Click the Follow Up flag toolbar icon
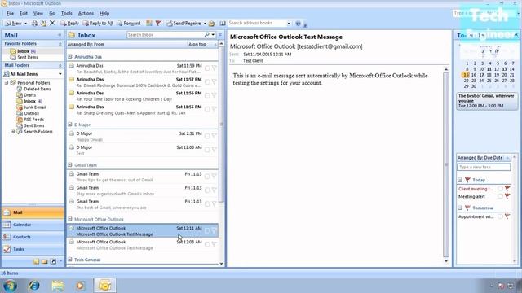 [158, 24]
